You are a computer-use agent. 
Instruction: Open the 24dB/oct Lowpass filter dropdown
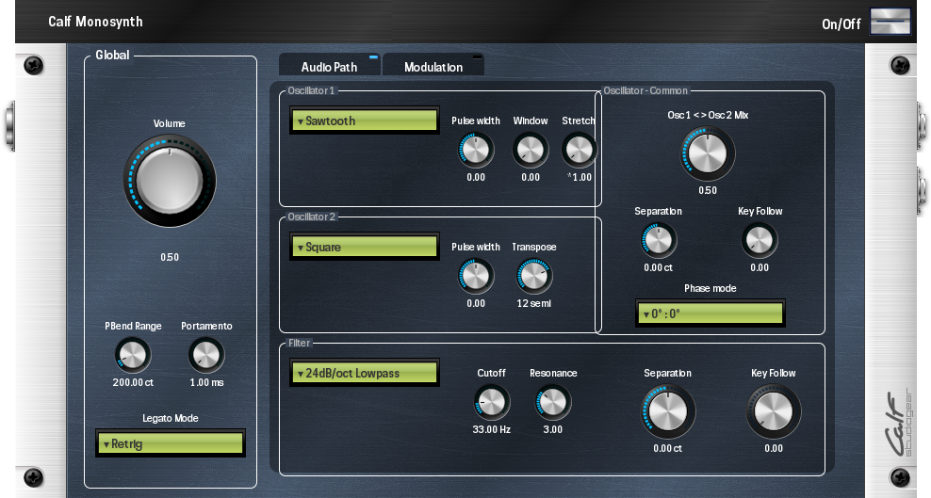pos(365,374)
